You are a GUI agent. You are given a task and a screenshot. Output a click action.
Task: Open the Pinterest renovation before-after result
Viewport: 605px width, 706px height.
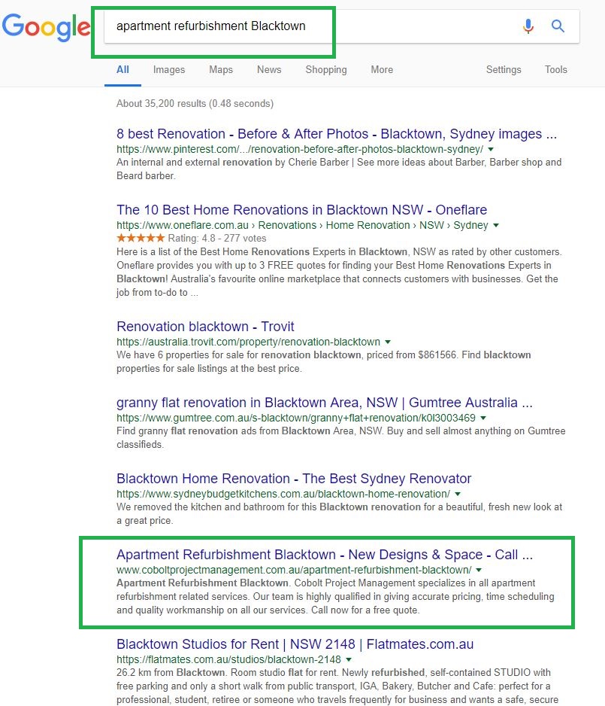pos(336,134)
